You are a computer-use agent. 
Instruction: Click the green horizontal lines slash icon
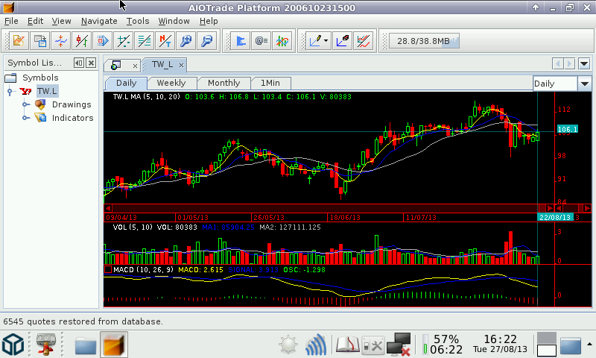pos(145,40)
